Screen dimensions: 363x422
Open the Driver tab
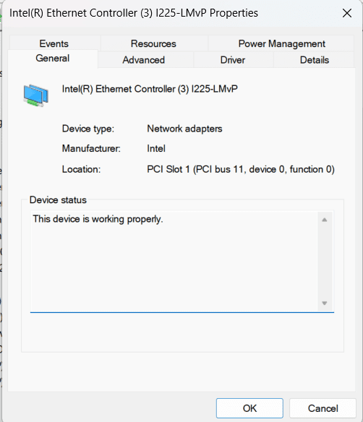point(233,60)
